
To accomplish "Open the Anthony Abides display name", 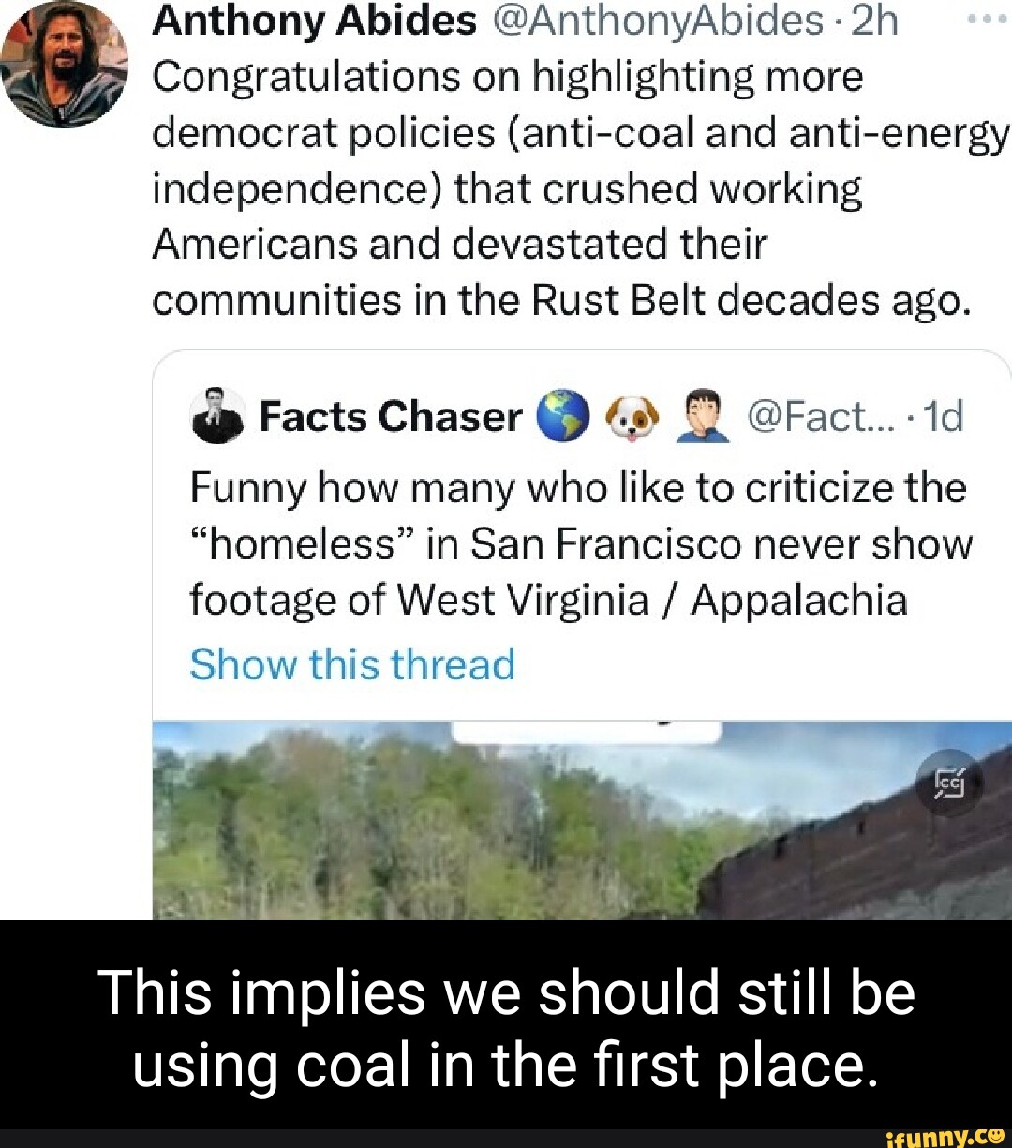I will [314, 21].
